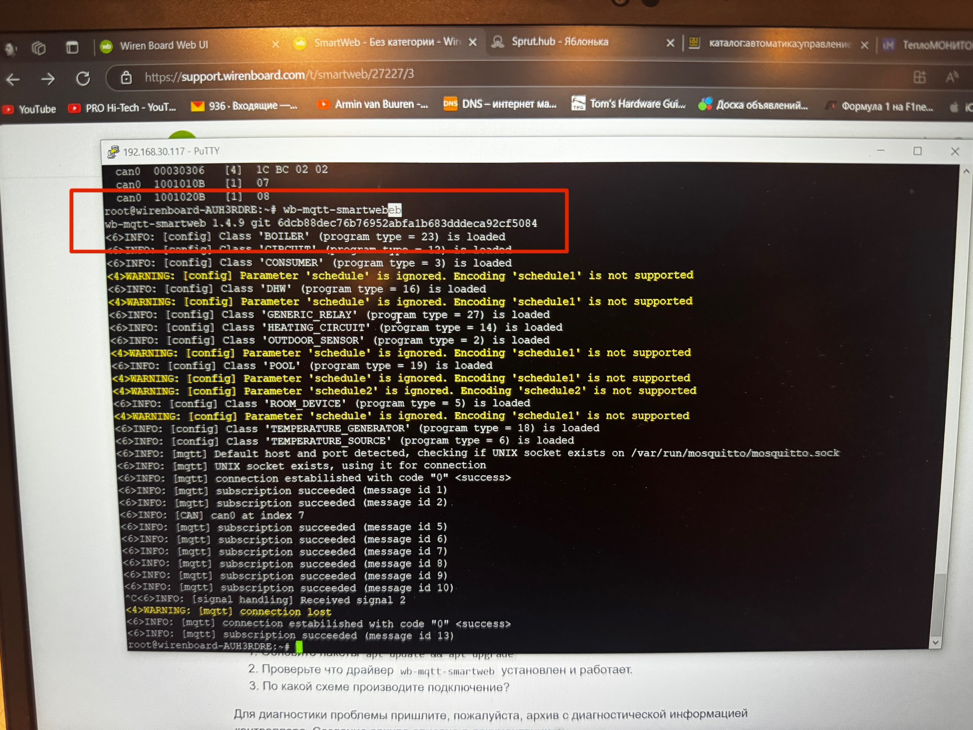Image resolution: width=973 pixels, height=730 pixels.
Task: Click PuTTY title bar 192.168.30.117
Action: point(171,151)
